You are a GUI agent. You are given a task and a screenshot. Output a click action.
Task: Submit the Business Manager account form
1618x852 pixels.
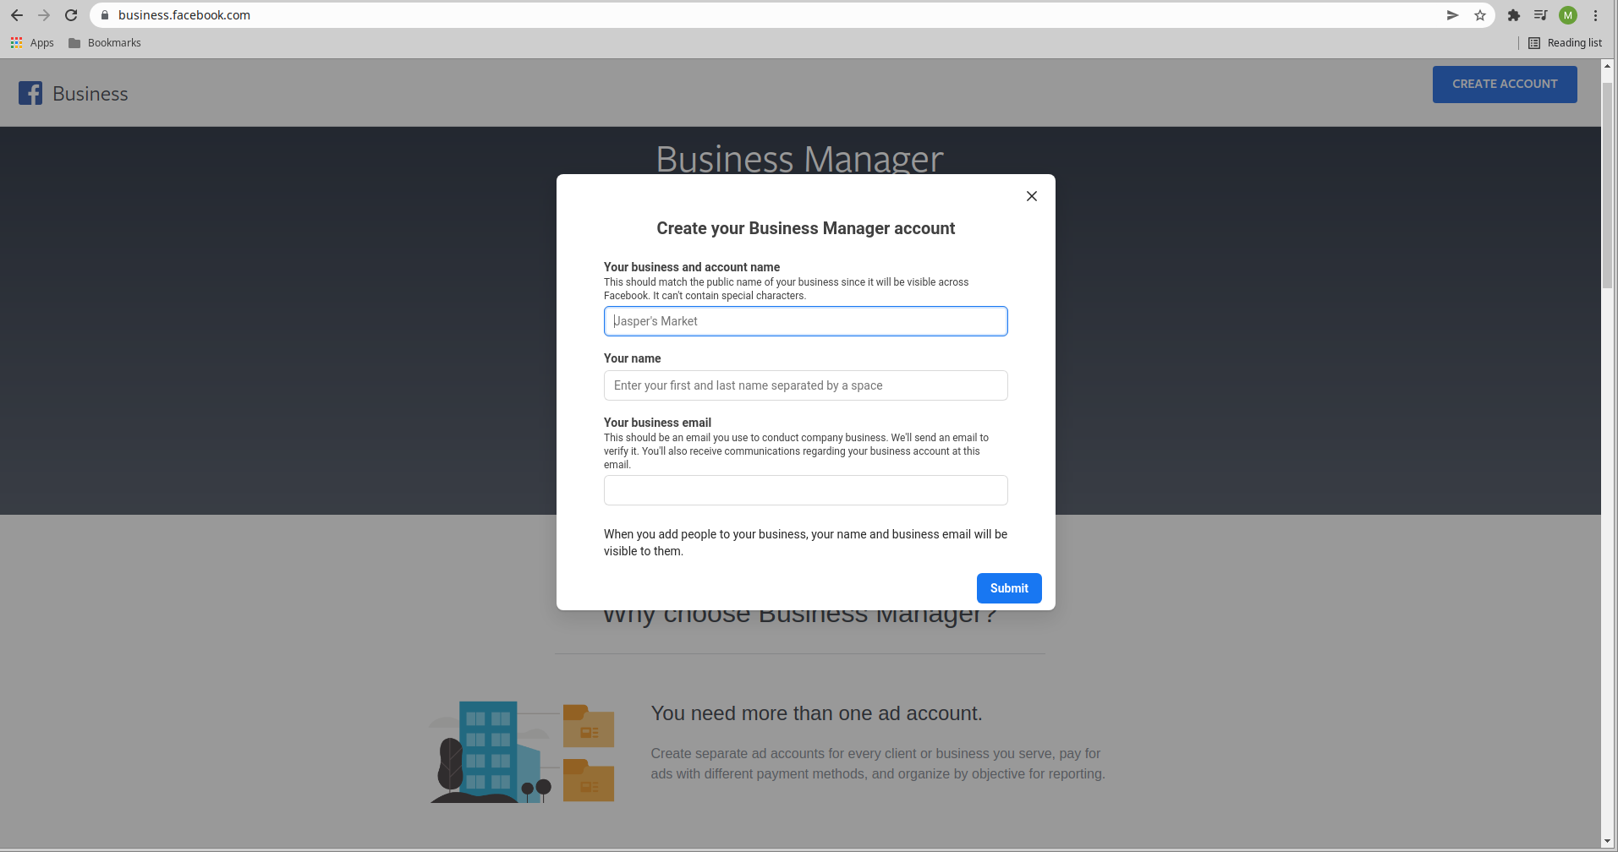pyautogui.click(x=1009, y=588)
